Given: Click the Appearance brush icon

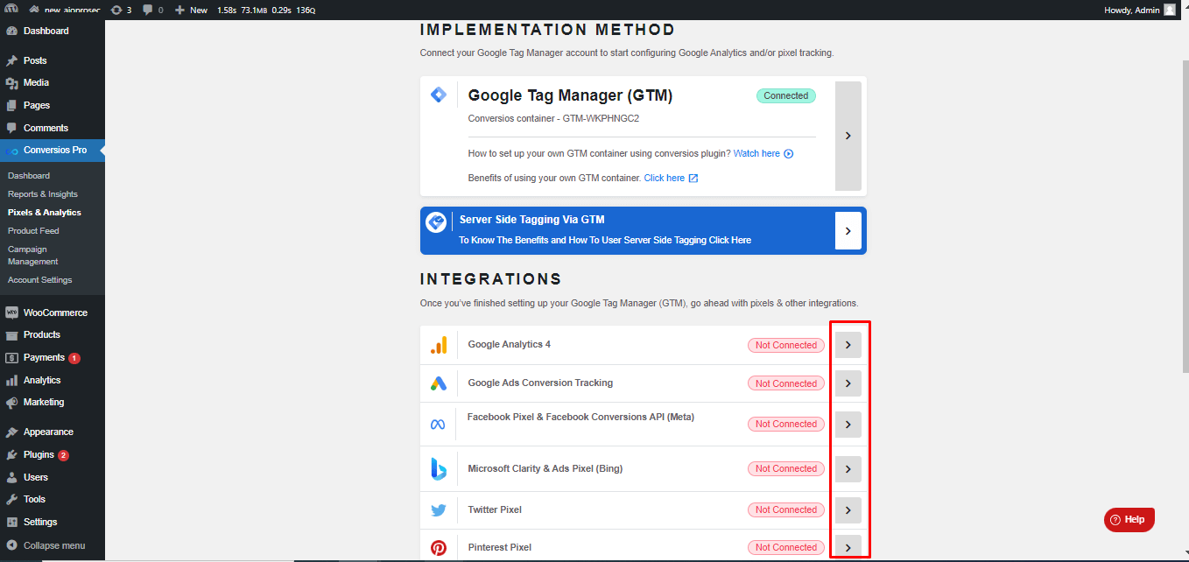Looking at the screenshot, I should point(11,432).
